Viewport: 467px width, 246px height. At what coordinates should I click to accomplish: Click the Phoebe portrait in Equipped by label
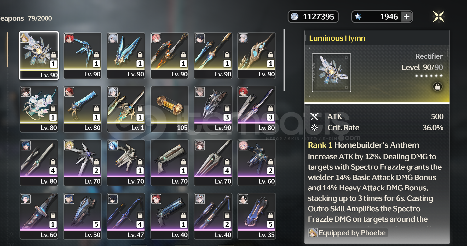(313, 233)
